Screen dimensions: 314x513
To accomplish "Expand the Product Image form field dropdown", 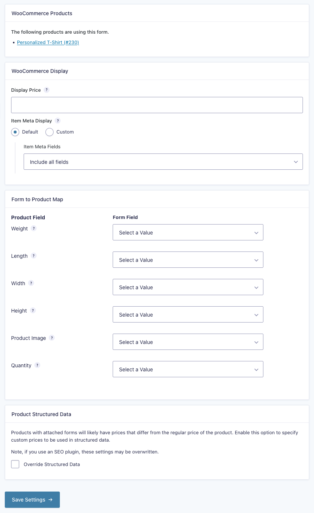I will (x=188, y=342).
